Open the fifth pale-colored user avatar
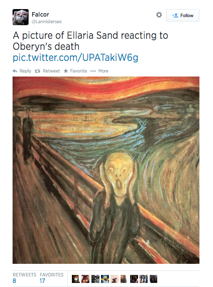 coord(115,279)
